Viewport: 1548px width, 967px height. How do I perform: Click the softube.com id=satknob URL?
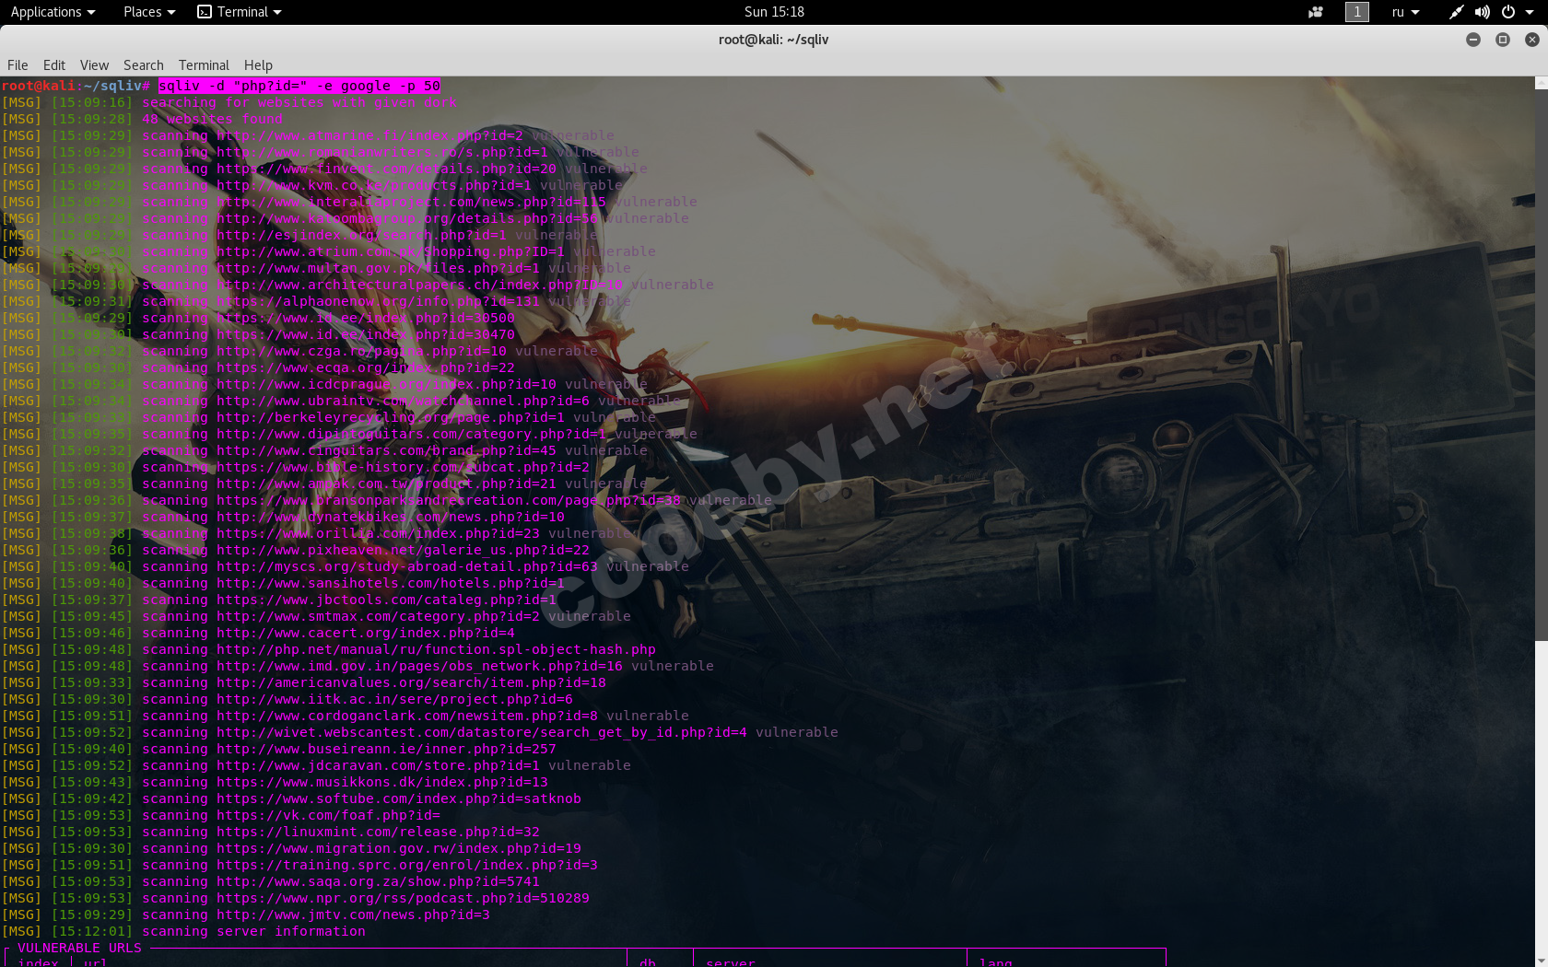pos(399,798)
